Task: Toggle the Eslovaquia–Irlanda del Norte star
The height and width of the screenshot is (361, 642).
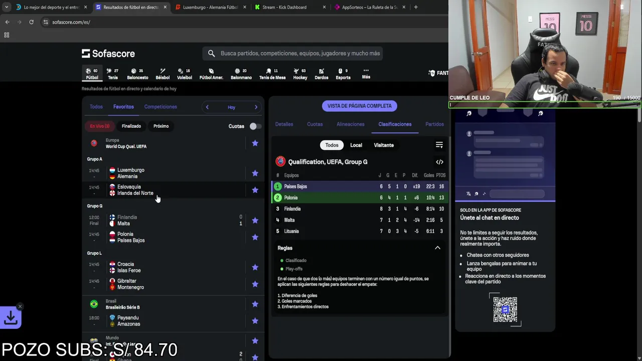Action: pos(255,190)
